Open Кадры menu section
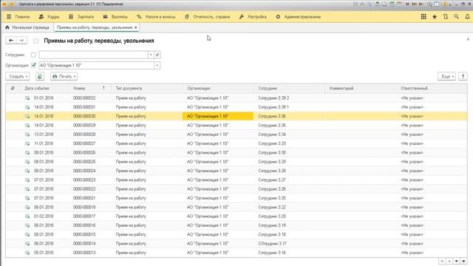Image resolution: width=473 pixels, height=266 pixels. tap(50, 17)
